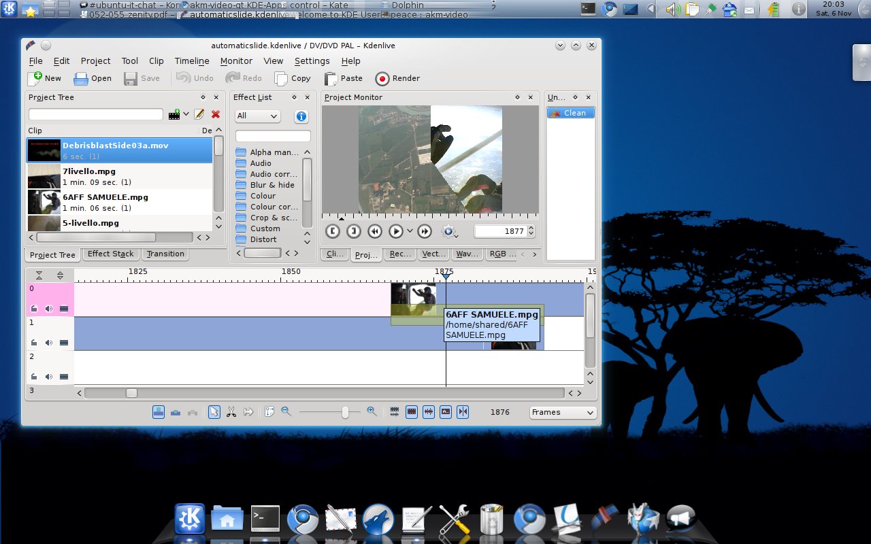
Task: Switch to the Effect Stack tab
Action: [x=111, y=254]
